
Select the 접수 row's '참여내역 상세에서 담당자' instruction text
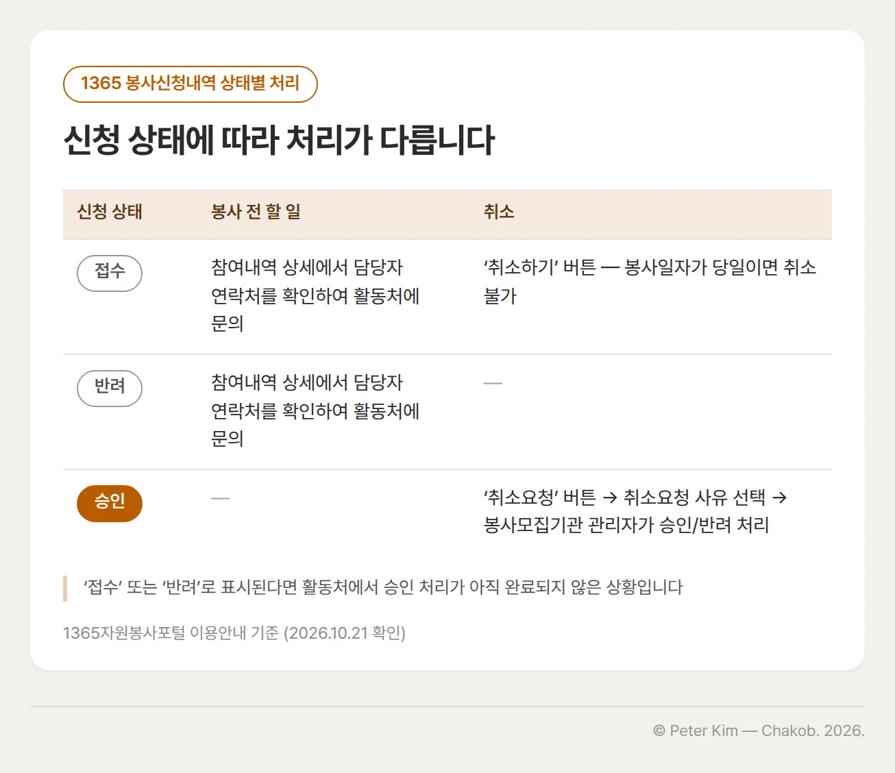tap(315, 295)
